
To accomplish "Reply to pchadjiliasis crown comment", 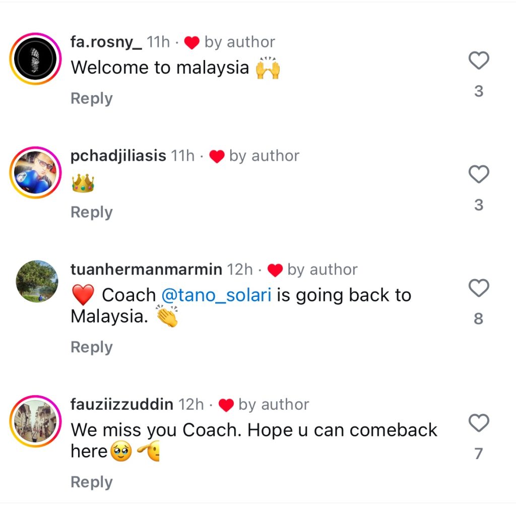I will point(92,212).
